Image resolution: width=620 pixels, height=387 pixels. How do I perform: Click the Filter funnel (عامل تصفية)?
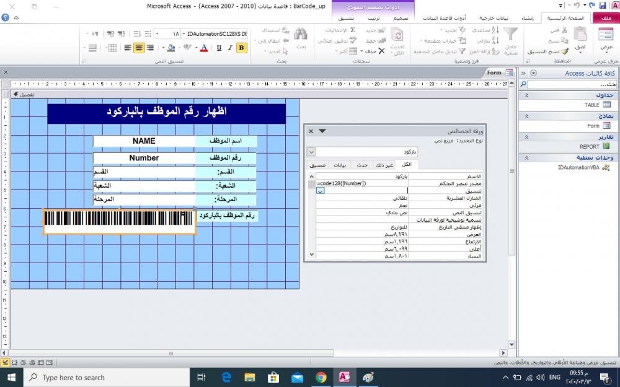click(x=510, y=33)
